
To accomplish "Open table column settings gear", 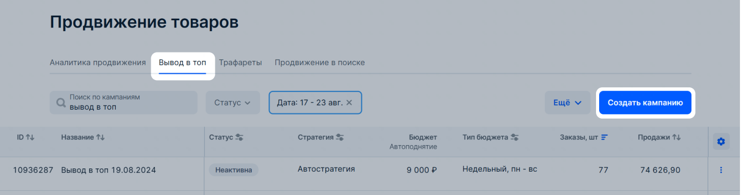I will click(x=721, y=141).
